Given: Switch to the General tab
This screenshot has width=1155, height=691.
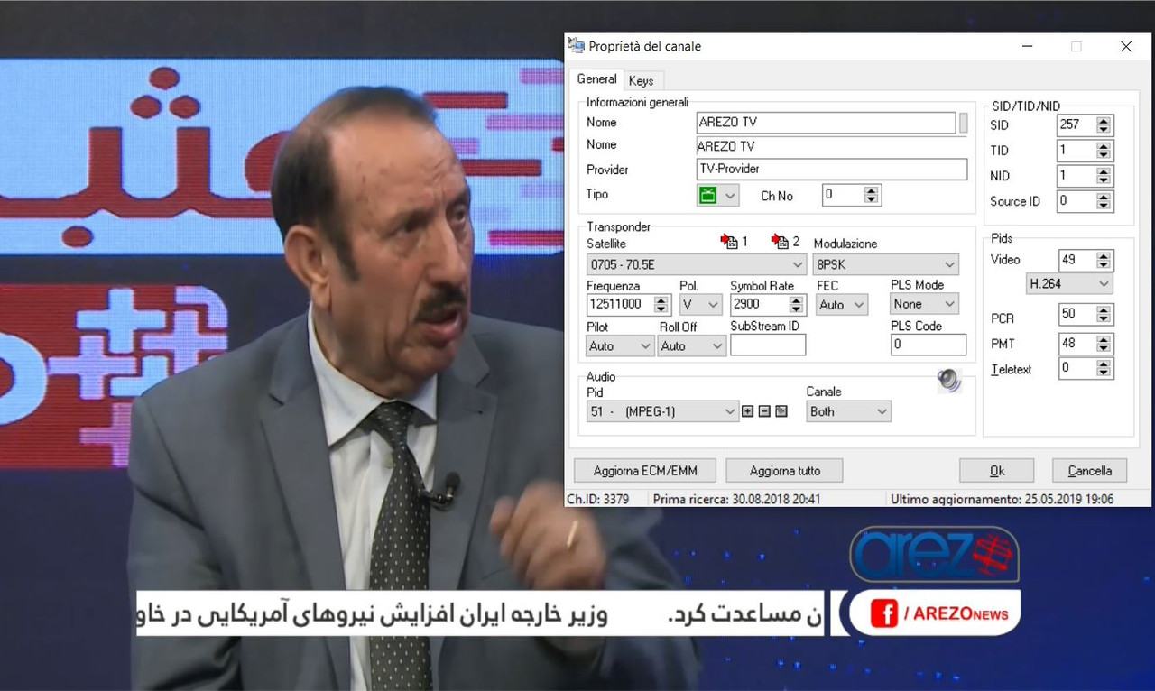Looking at the screenshot, I should 596,79.
